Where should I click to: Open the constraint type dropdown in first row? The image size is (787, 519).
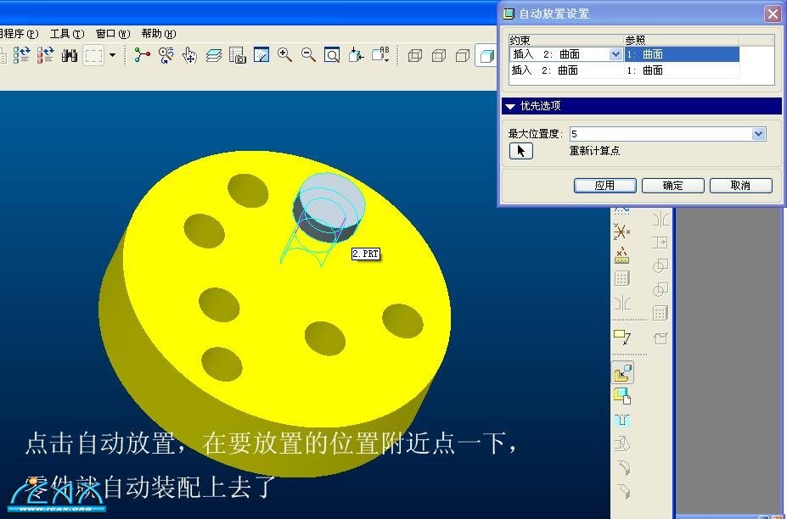[x=616, y=54]
